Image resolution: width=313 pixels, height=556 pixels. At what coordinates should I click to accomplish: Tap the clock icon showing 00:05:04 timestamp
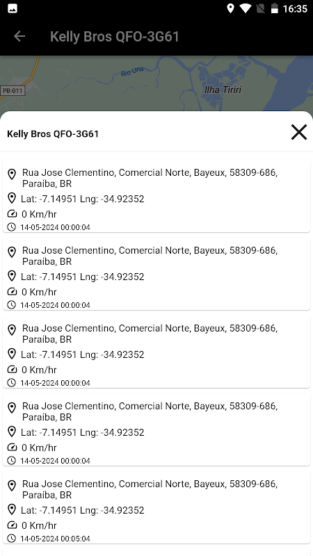[12, 538]
